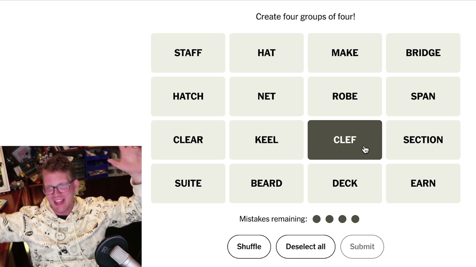Select the SPAN tile
The image size is (476, 267).
423,96
